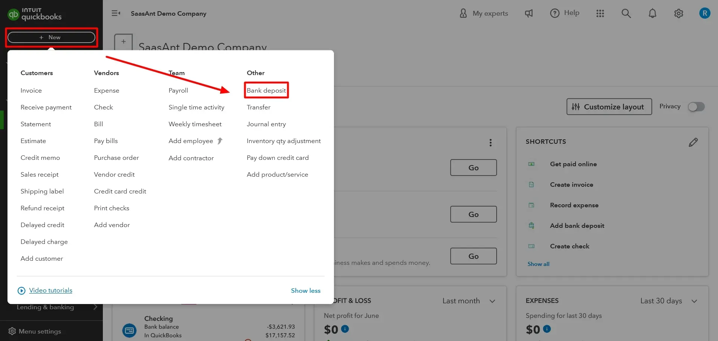
Task: Click the Video tutorials play icon
Action: coord(22,291)
